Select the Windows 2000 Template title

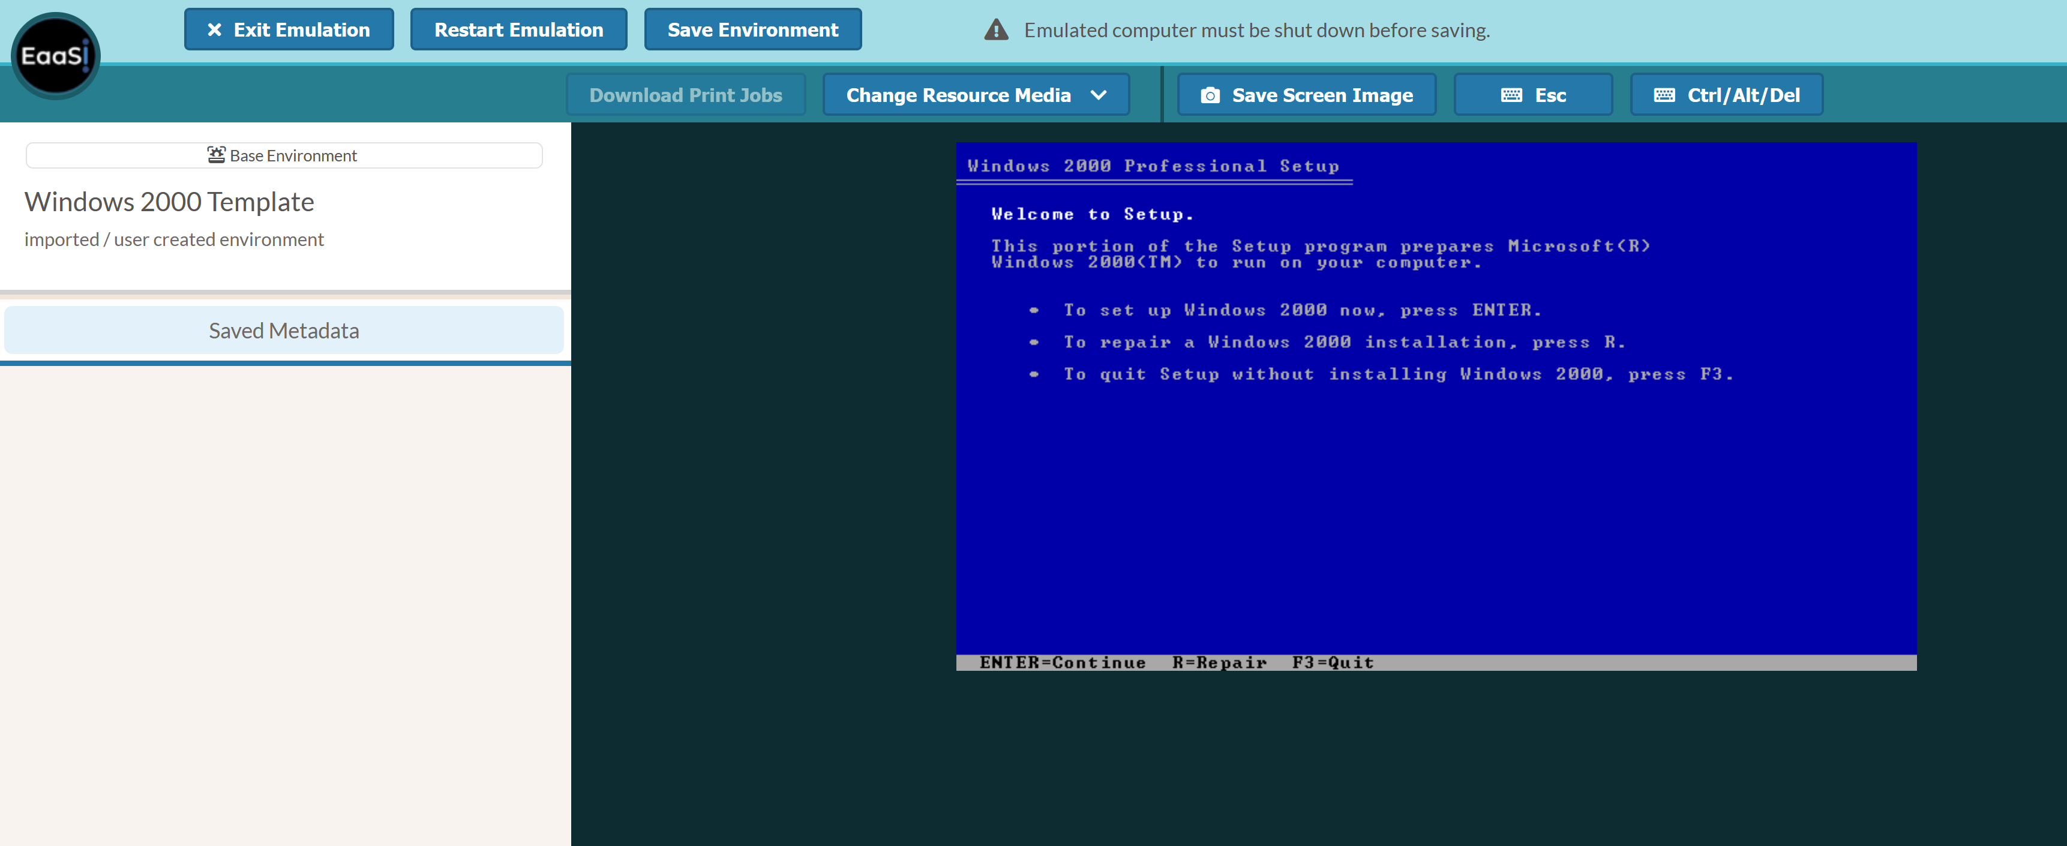point(169,202)
